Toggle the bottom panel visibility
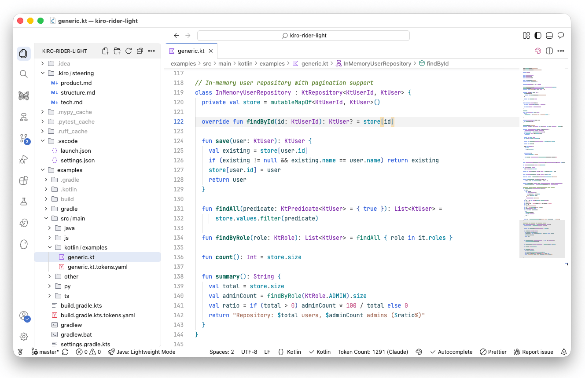Screen dimensions: 585x378 point(549,36)
